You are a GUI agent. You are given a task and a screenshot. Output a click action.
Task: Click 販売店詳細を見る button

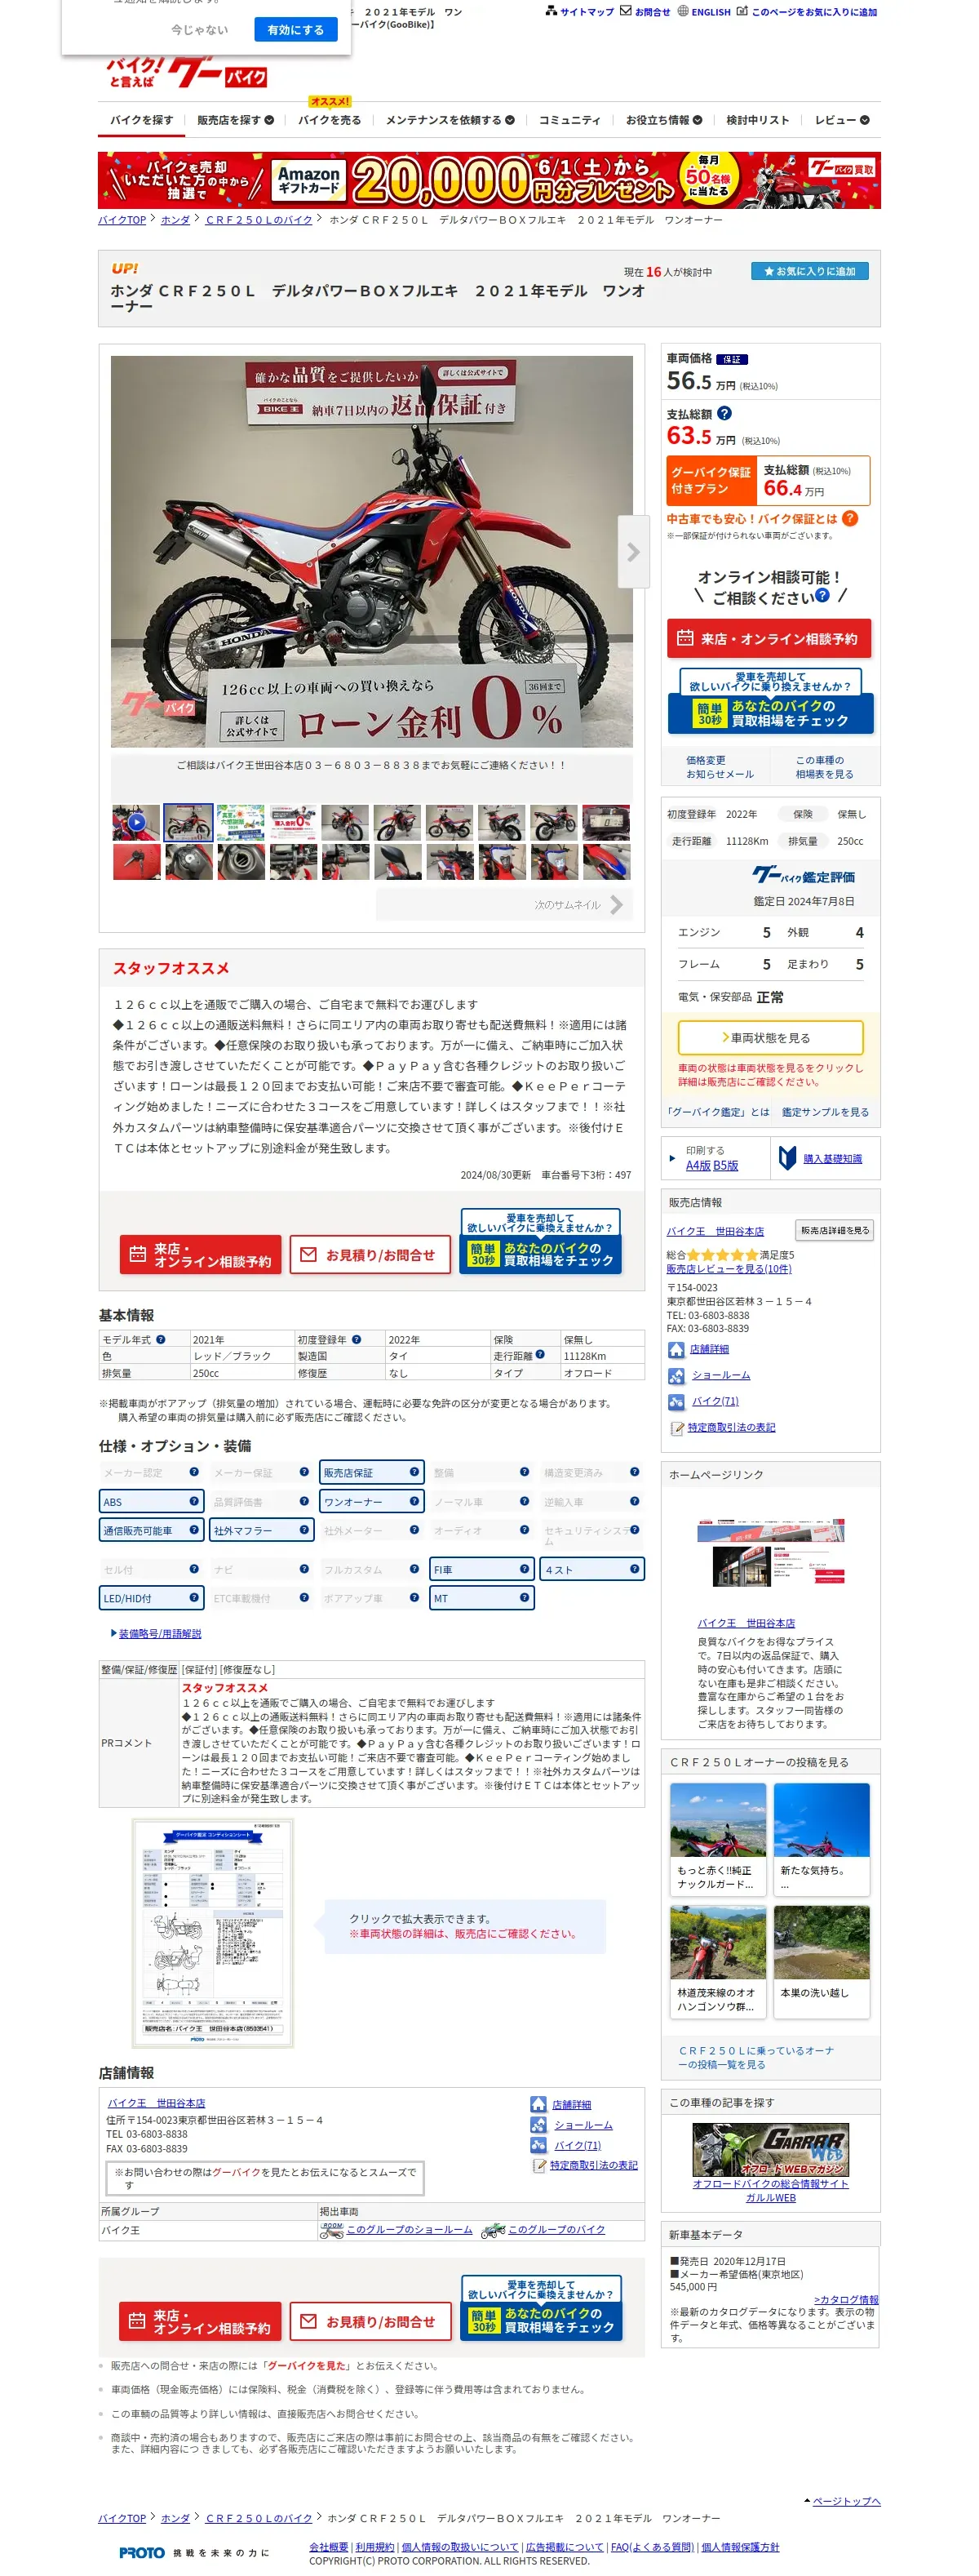(x=834, y=1230)
